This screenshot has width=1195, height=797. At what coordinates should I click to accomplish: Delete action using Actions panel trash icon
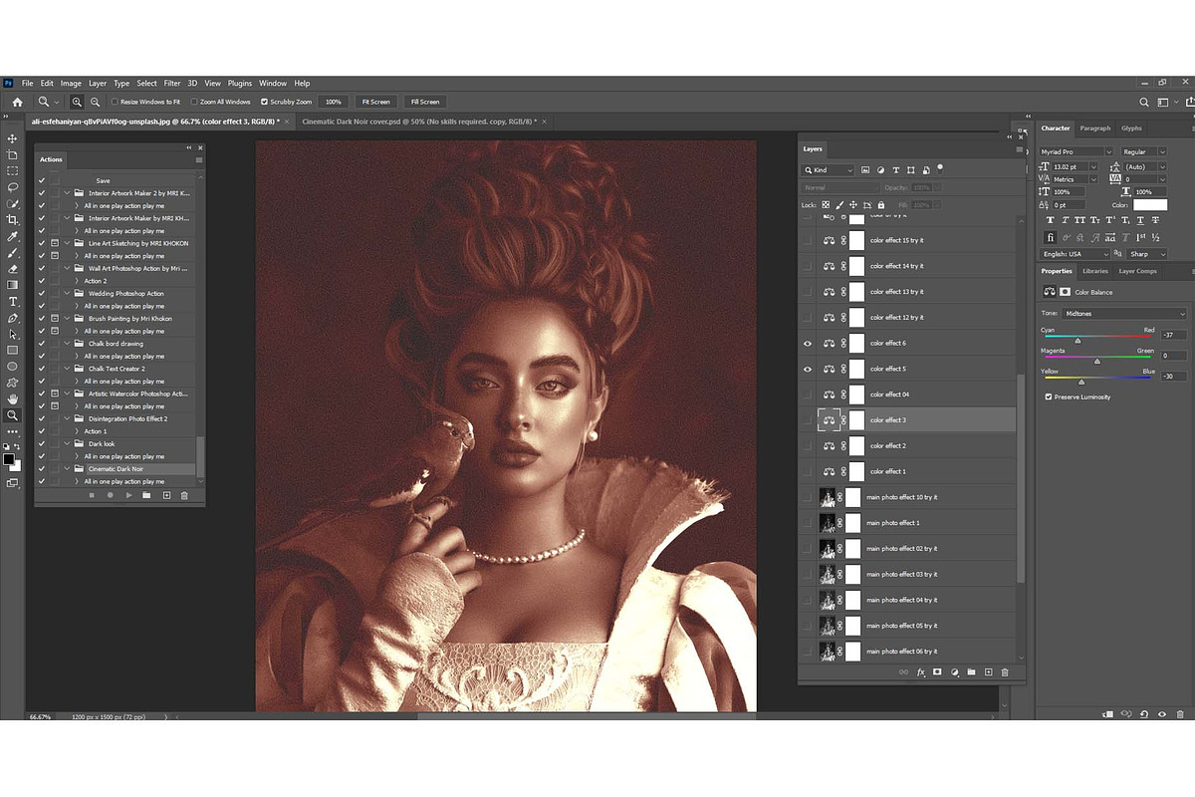[184, 495]
